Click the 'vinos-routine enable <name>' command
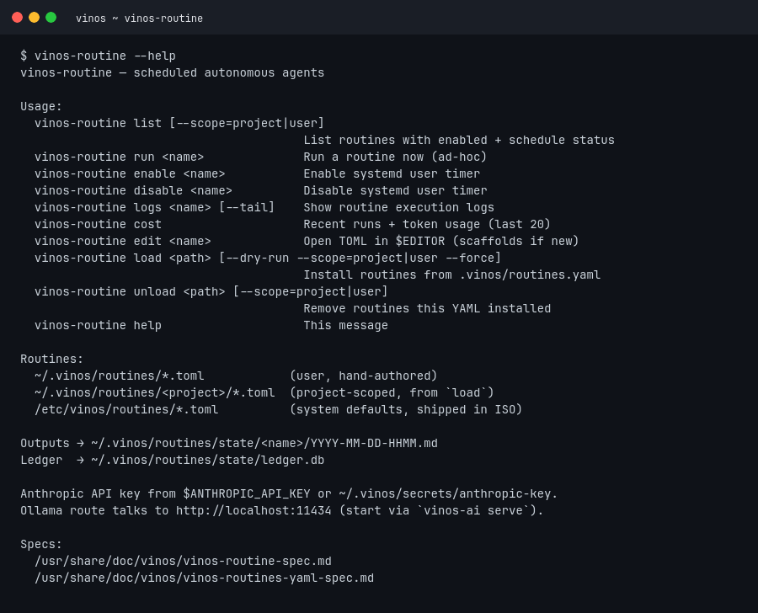 click(130, 174)
